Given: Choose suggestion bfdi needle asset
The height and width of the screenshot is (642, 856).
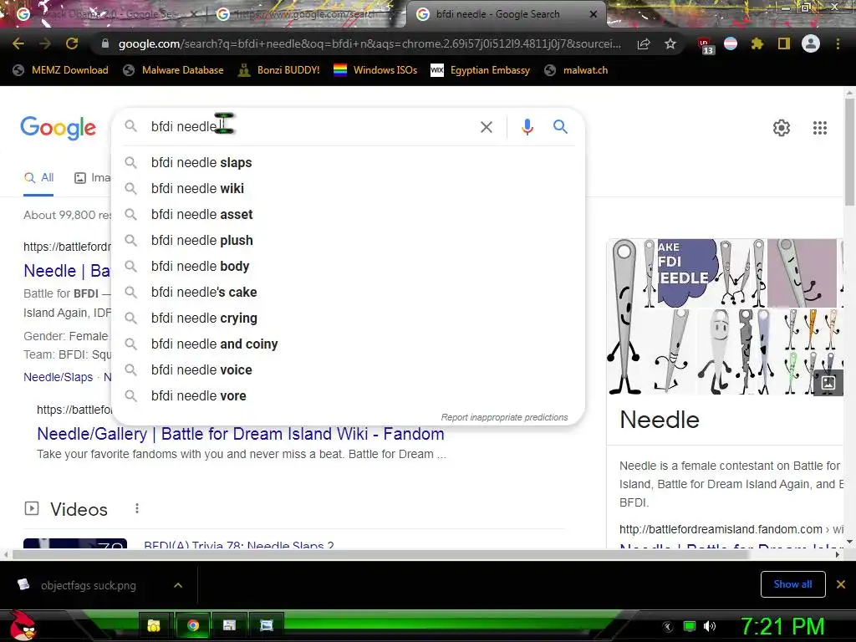Looking at the screenshot, I should click(x=349, y=215).
